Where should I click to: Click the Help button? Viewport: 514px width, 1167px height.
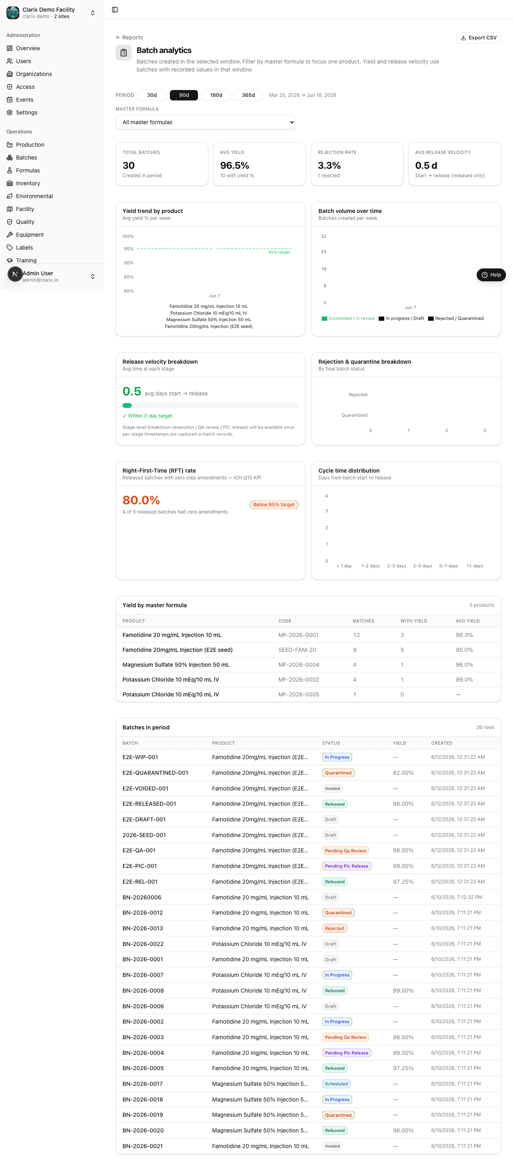(x=491, y=274)
